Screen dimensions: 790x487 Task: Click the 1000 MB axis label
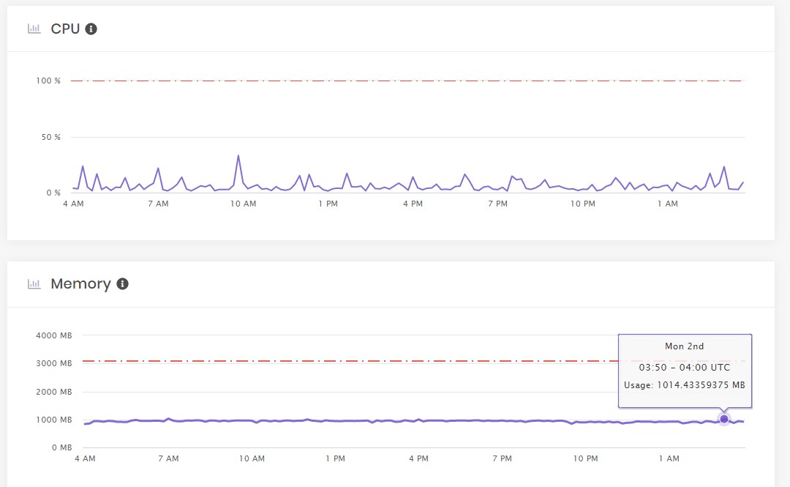click(54, 420)
